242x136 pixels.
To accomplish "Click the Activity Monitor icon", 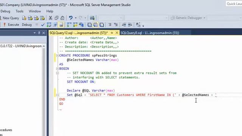I will click(92, 18).
